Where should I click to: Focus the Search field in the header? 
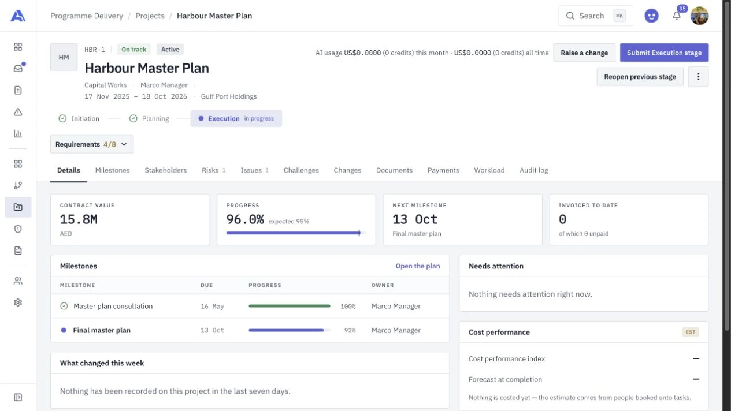[595, 16]
